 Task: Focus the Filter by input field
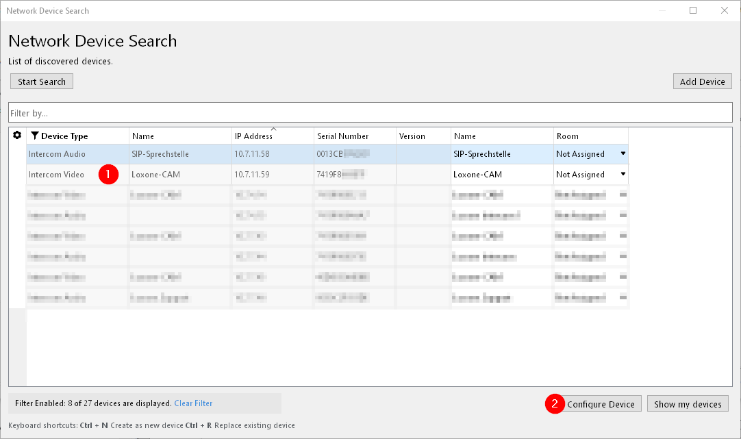tap(370, 113)
